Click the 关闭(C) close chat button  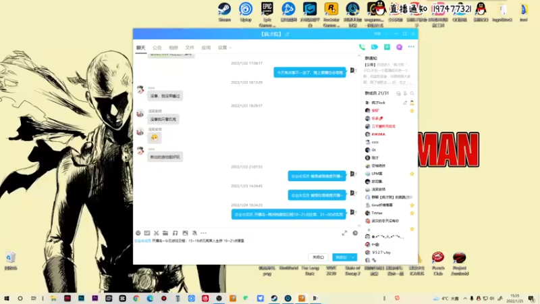click(318, 257)
